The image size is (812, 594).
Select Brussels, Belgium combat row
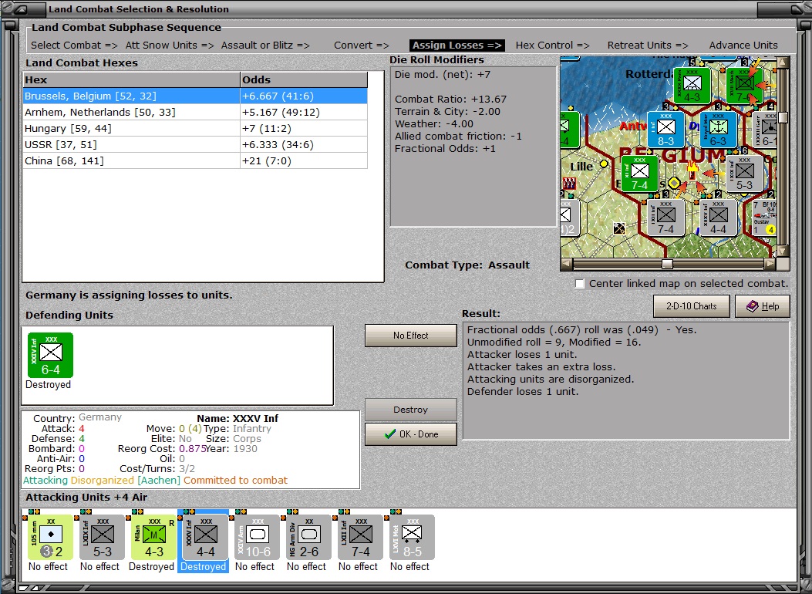195,96
